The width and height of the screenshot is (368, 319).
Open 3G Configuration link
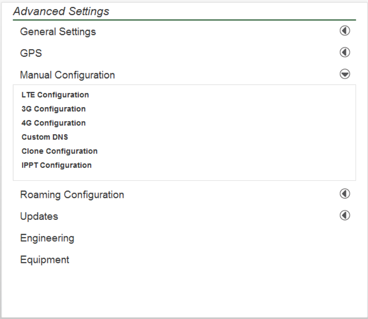[53, 109]
